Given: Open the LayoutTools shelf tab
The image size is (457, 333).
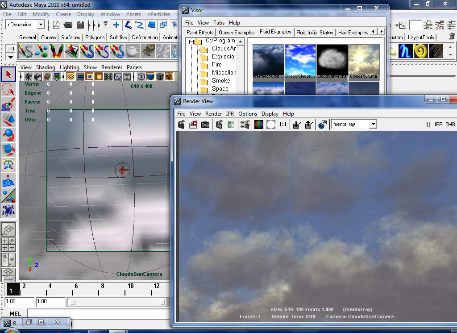Looking at the screenshot, I should pyautogui.click(x=421, y=37).
